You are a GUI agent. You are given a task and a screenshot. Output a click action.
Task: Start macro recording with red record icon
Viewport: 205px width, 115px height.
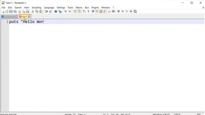click(119, 11)
